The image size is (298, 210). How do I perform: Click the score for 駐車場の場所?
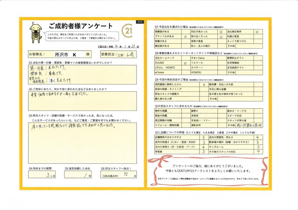(258, 142)
